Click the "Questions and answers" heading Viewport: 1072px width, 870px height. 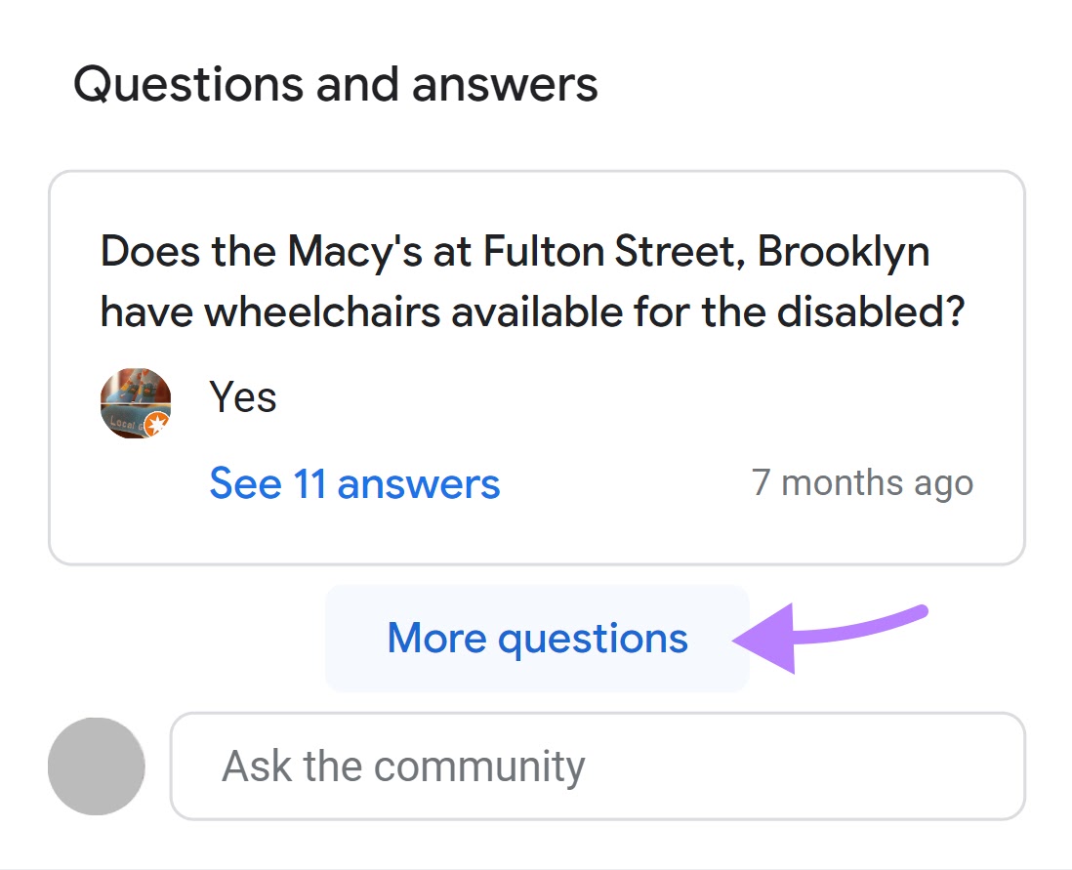[336, 85]
